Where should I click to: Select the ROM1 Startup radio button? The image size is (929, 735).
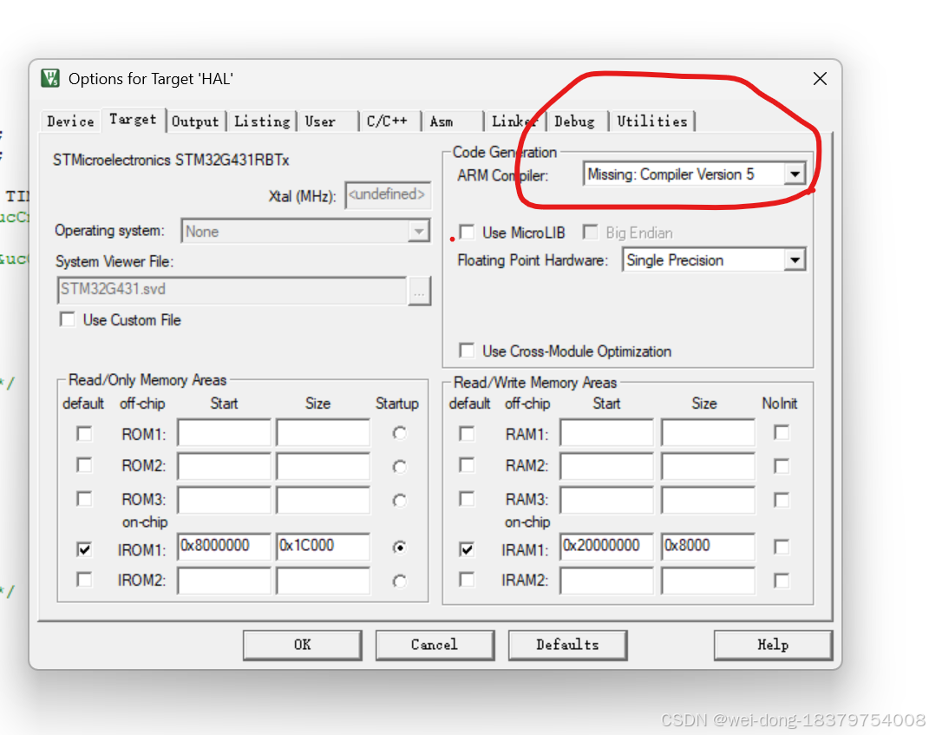pyautogui.click(x=399, y=433)
